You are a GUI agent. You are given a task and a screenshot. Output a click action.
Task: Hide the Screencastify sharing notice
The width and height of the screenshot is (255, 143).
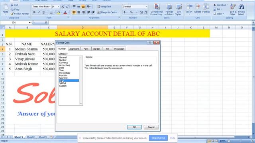173,138
